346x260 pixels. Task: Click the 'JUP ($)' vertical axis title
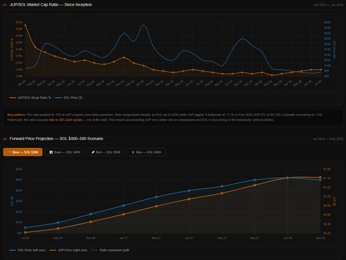click(334, 201)
